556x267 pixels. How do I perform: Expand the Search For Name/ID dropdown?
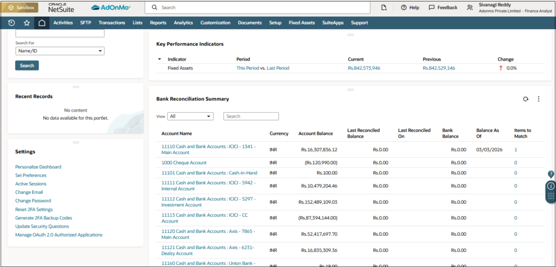tap(60, 51)
